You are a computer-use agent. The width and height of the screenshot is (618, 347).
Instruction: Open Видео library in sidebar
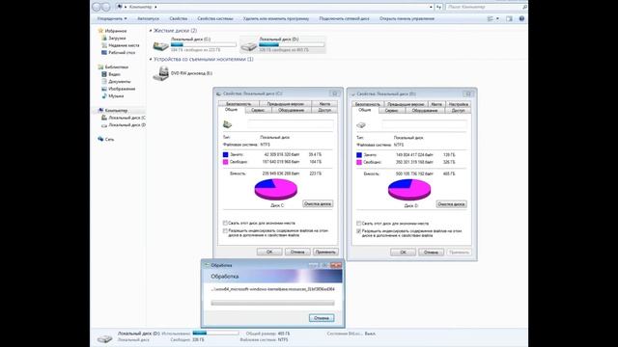click(114, 74)
